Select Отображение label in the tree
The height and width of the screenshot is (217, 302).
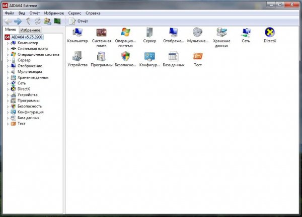click(x=30, y=66)
